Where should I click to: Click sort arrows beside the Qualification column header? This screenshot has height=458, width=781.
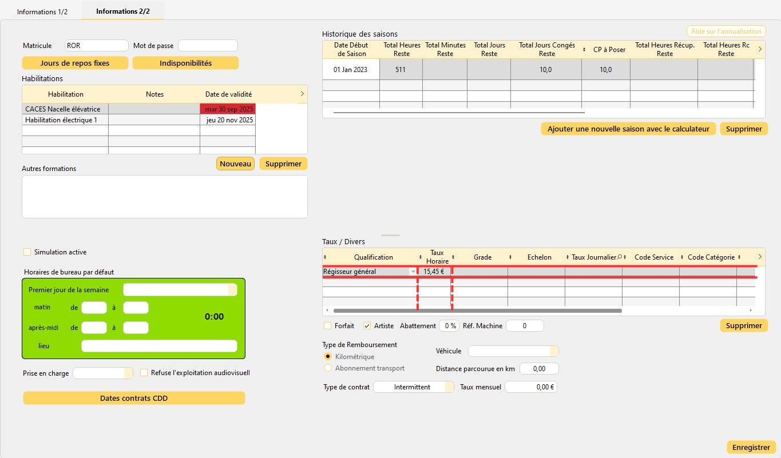325,257
